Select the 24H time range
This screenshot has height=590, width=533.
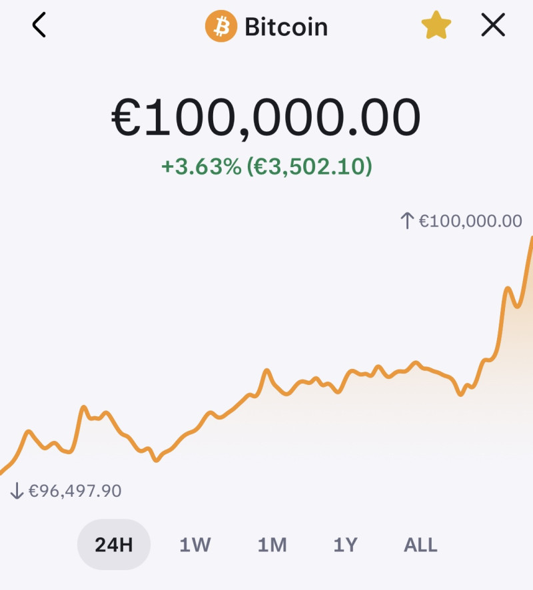pos(114,545)
